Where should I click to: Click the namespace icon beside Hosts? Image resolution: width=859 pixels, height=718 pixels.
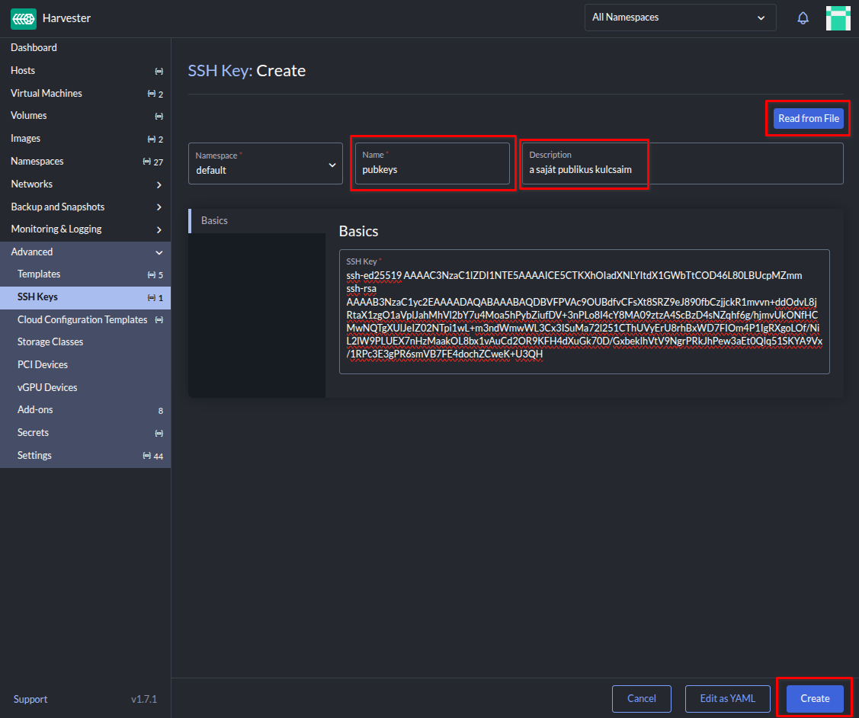click(159, 71)
